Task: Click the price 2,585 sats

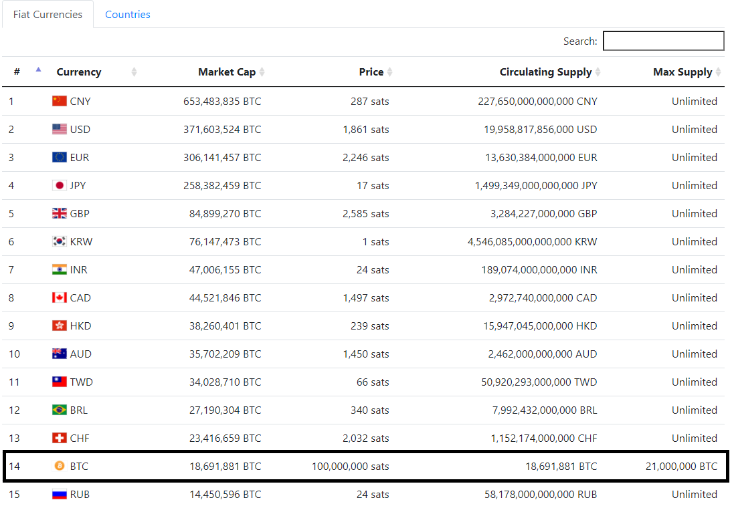Action: (x=366, y=213)
